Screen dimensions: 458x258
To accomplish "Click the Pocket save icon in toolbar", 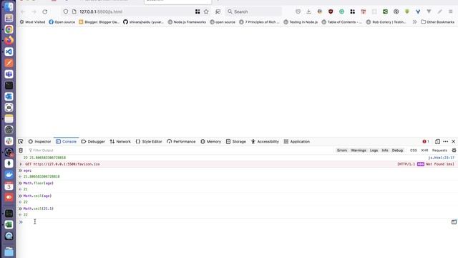I will click(x=298, y=11).
